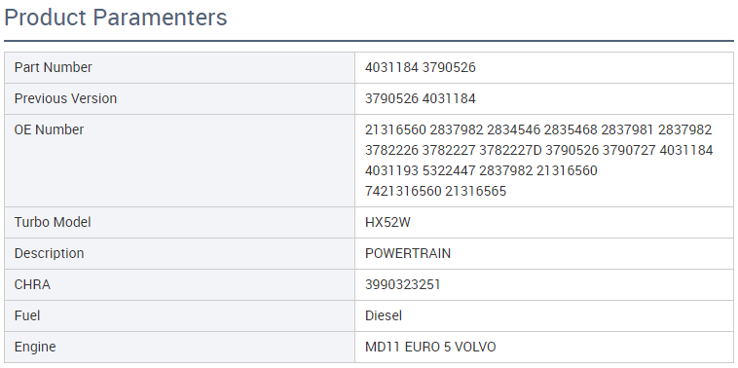Click the MD11 EURO 5 VOLVO value
The height and width of the screenshot is (368, 738).
click(430, 347)
